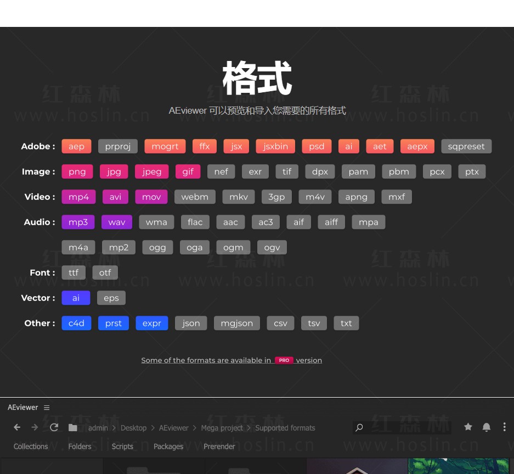Navigate to Desktop in breadcrumb
The width and height of the screenshot is (514, 474).
[133, 428]
